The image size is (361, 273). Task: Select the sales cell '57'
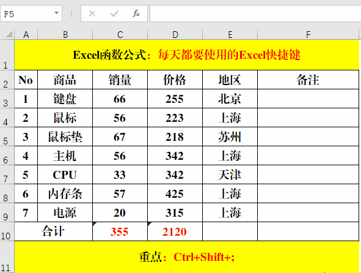tap(120, 193)
